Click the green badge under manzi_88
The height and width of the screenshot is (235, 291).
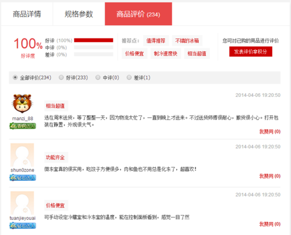[x=23, y=126]
